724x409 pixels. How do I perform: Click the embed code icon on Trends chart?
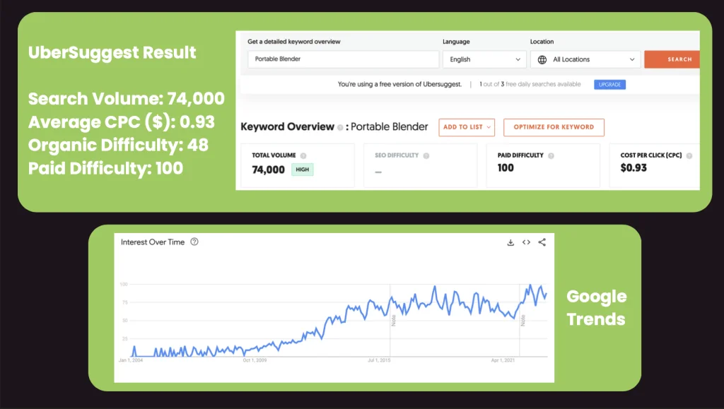(526, 242)
